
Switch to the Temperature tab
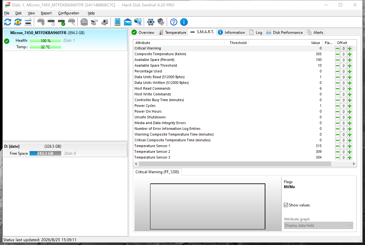pyautogui.click(x=172, y=32)
